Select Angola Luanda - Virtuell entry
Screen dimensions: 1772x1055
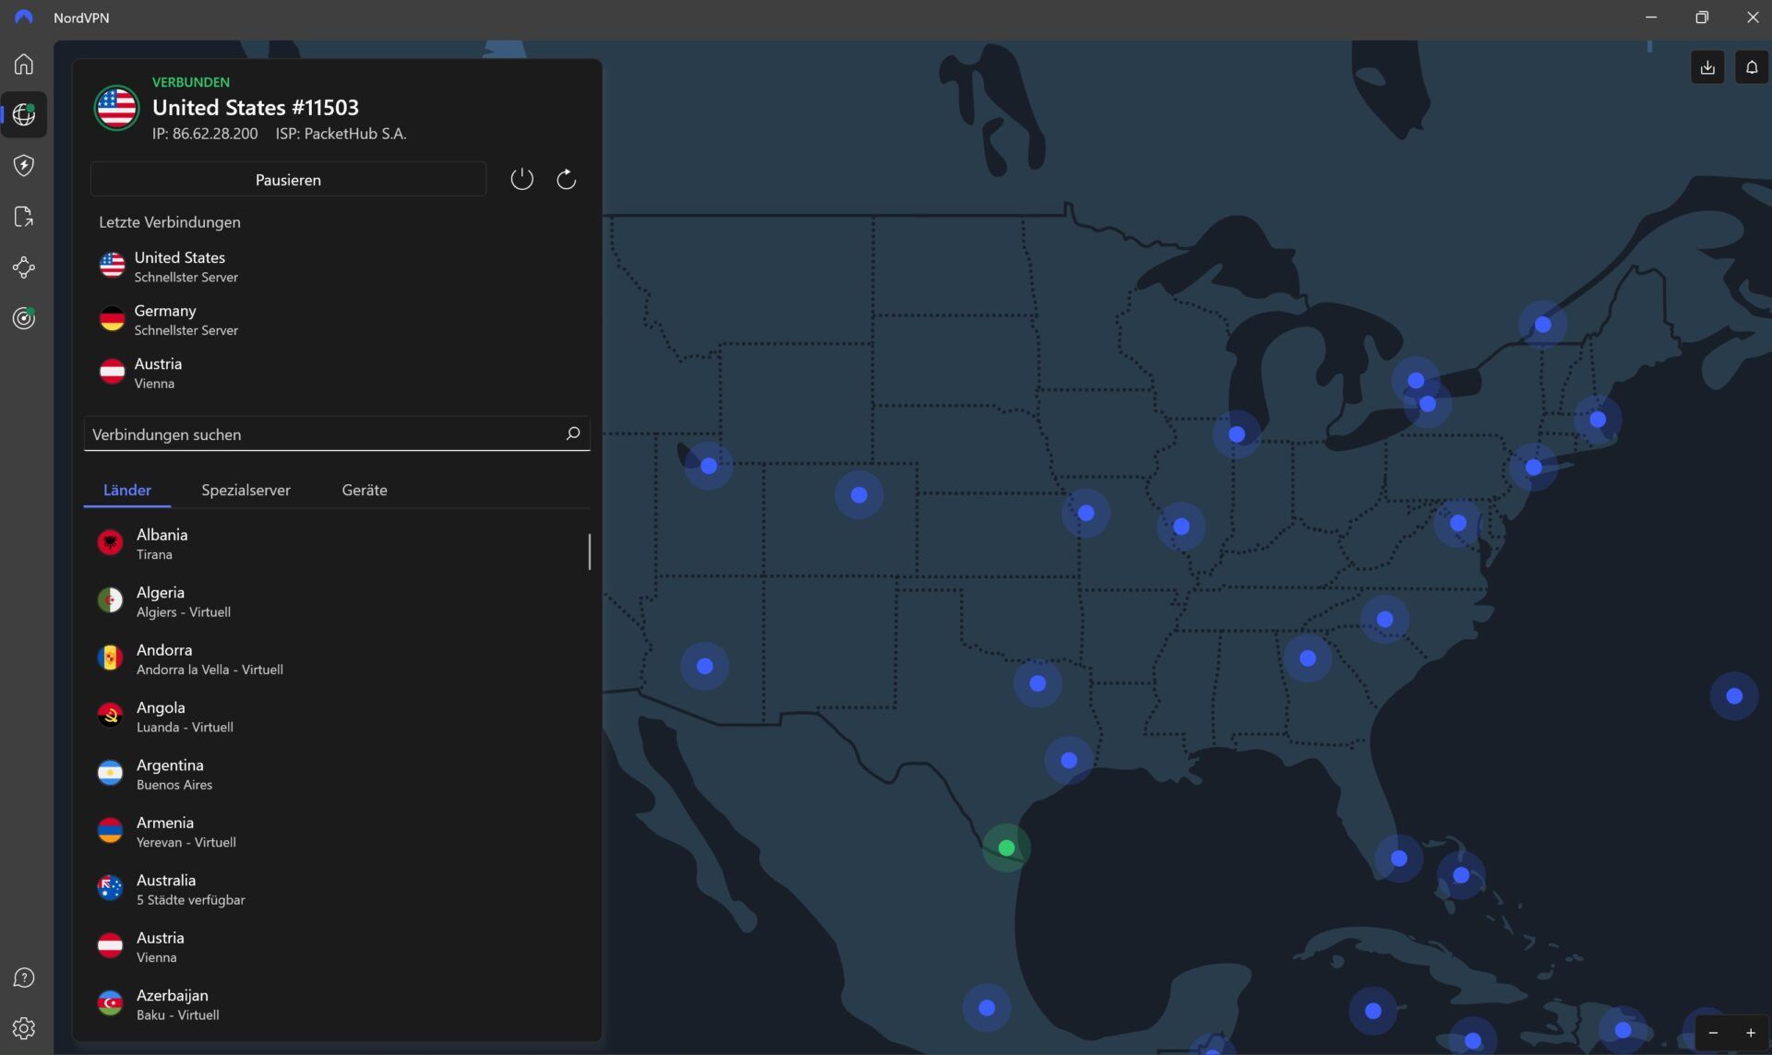click(337, 717)
